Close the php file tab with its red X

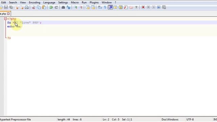click(x=8, y=14)
